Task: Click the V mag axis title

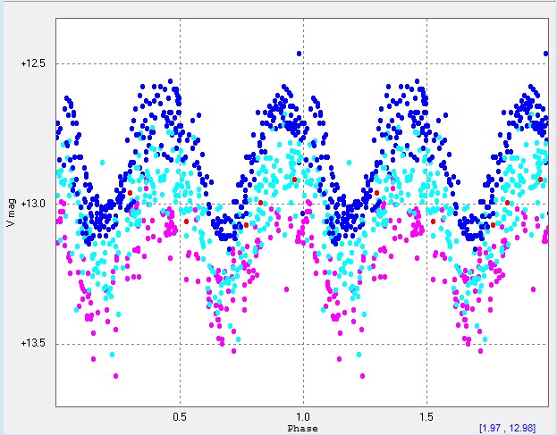Action: click(x=11, y=213)
